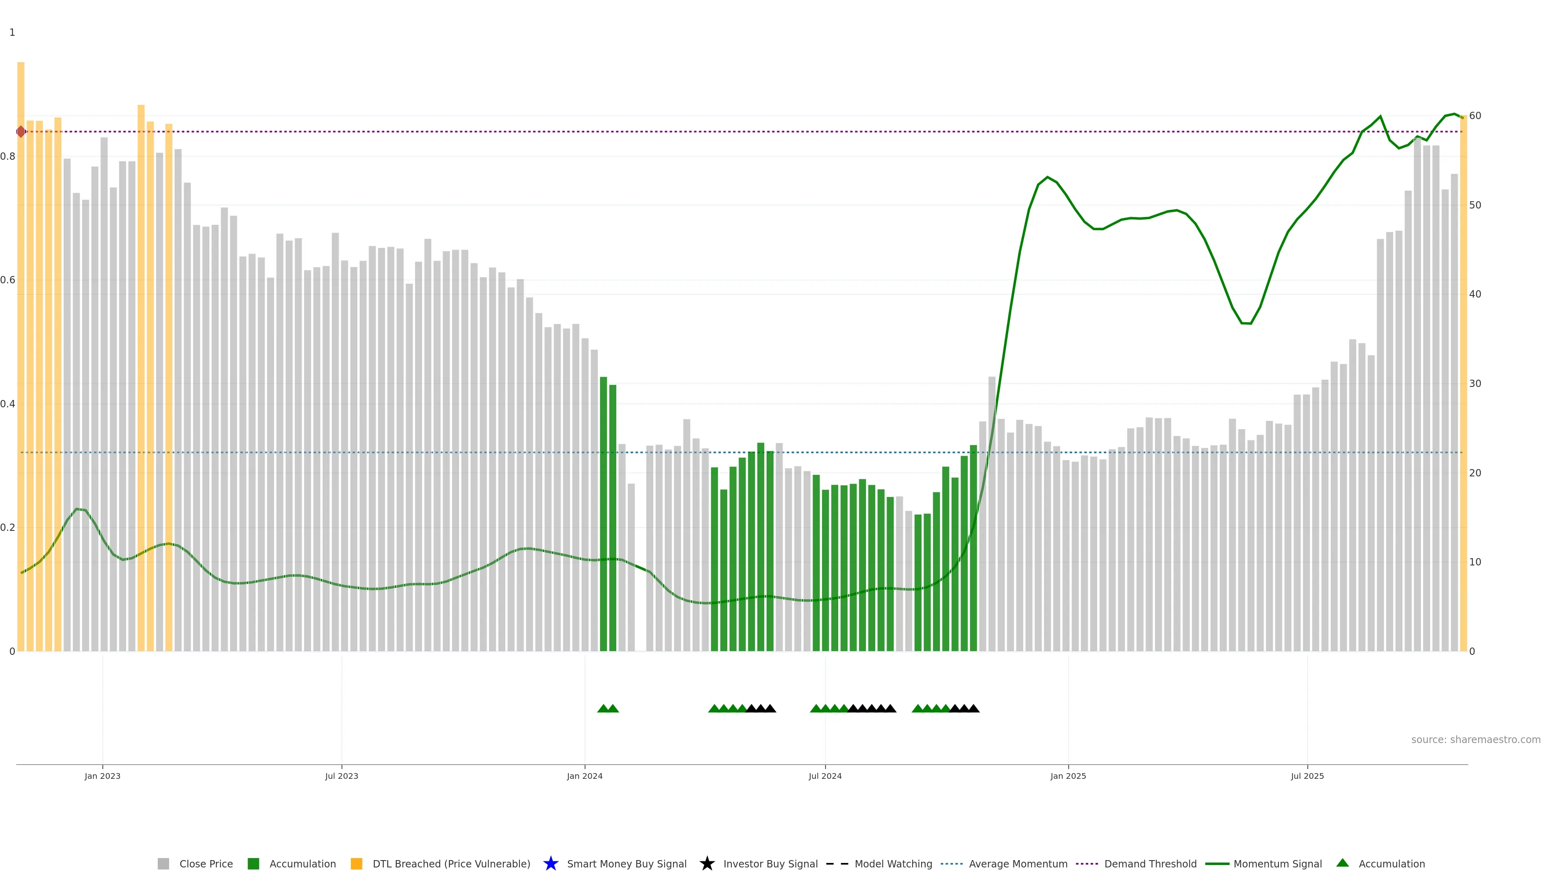Click the Momentum Signal green line icon
Image resolution: width=1561 pixels, height=878 pixels.
[1217, 863]
